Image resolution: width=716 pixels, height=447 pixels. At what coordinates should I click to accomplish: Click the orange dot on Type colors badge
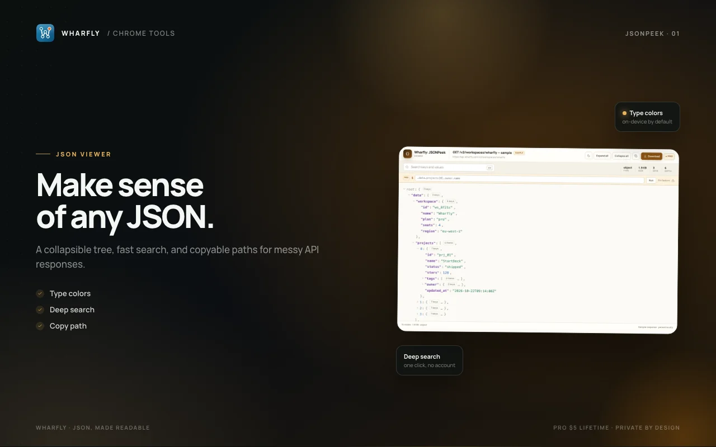[624, 113]
